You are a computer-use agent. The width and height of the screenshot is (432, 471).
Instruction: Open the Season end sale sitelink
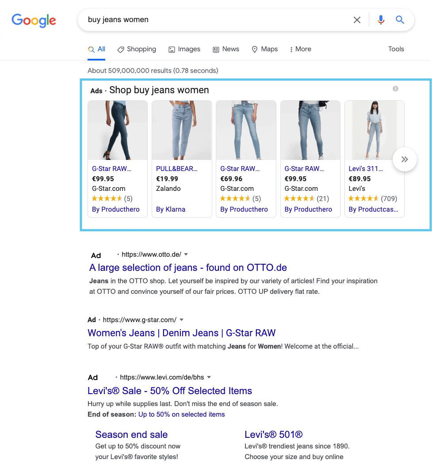[131, 435]
